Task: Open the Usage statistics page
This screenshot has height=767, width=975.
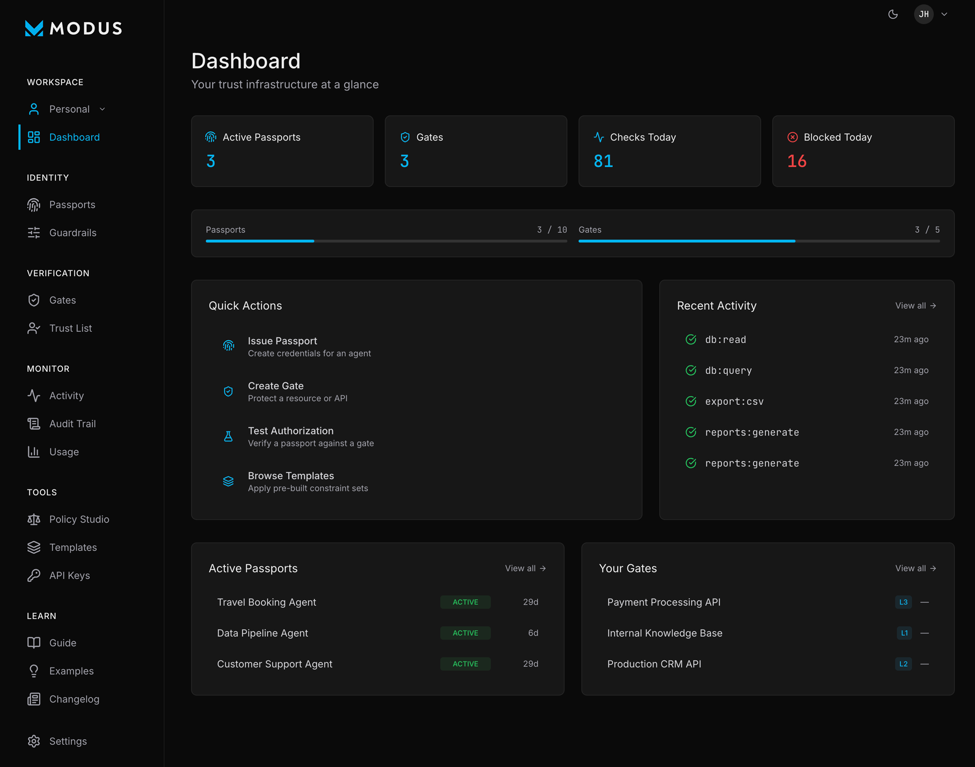Action: pyautogui.click(x=64, y=451)
